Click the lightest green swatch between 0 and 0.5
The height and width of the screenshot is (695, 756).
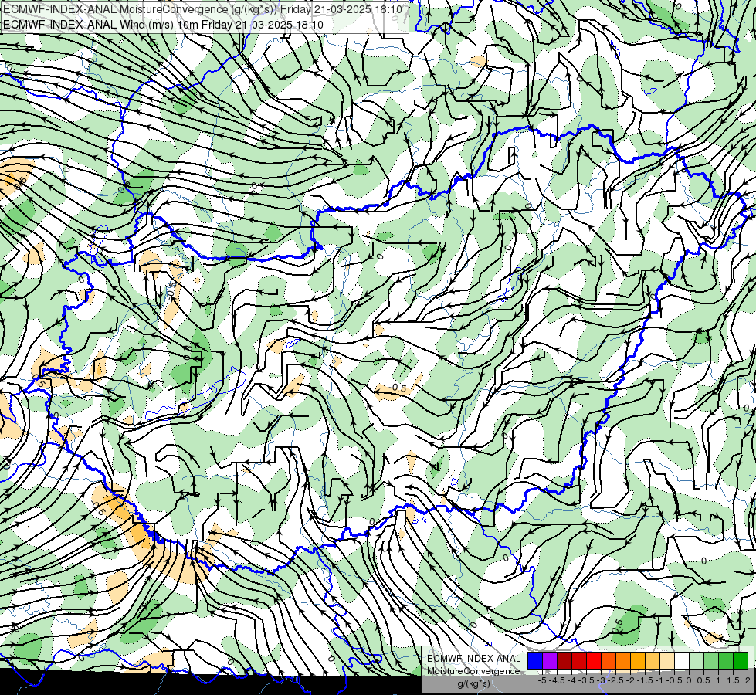697,661
